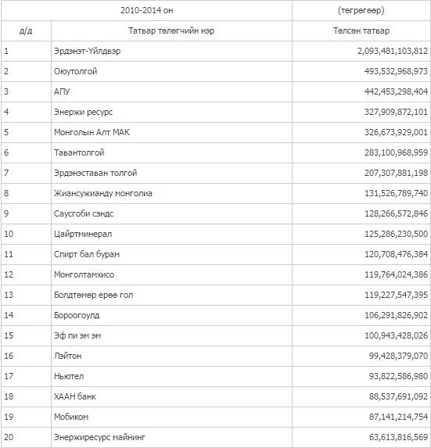This screenshot has width=431, height=448.
Task: Click the amount 131,526,789,740
Action: point(396,193)
